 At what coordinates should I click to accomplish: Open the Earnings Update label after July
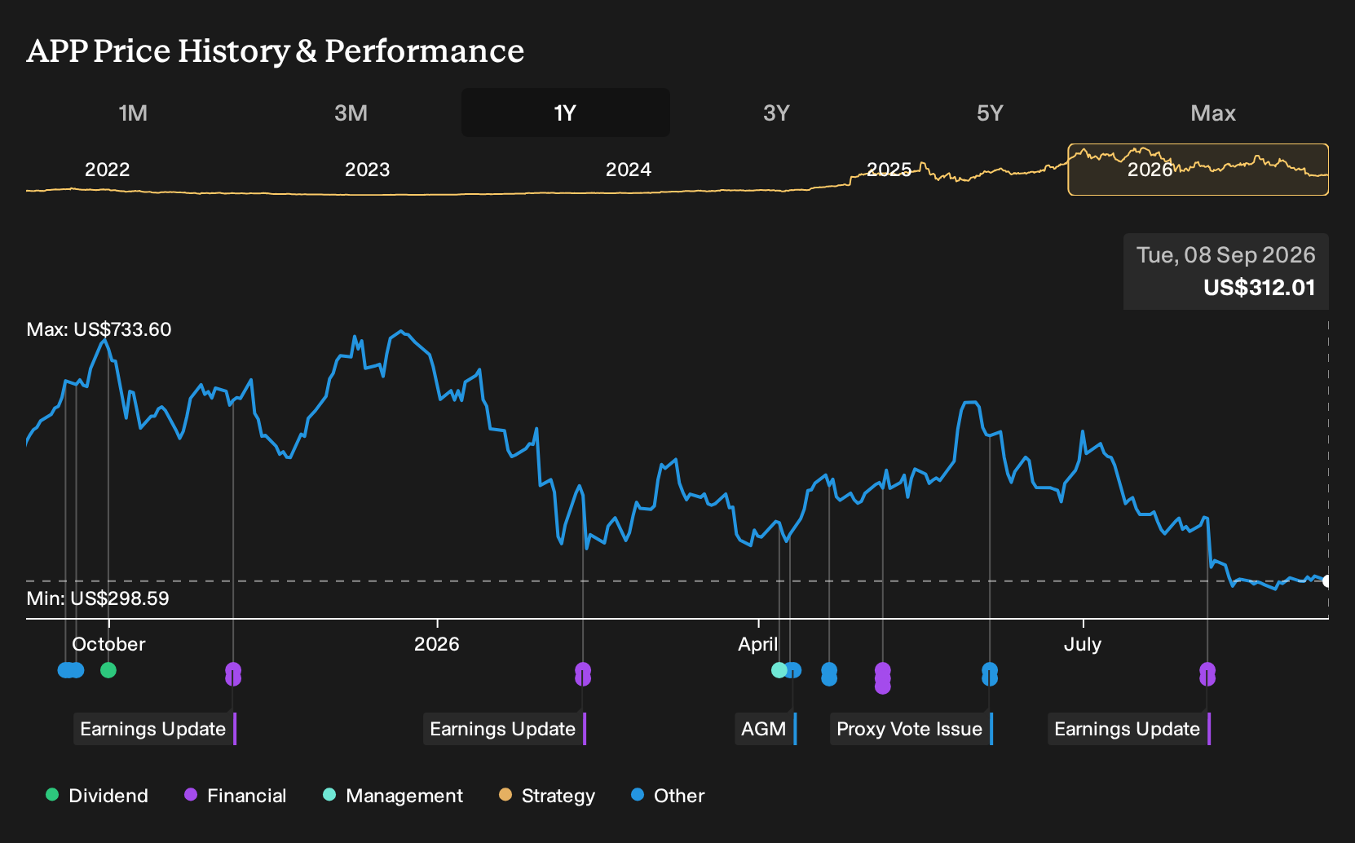pos(1129,729)
